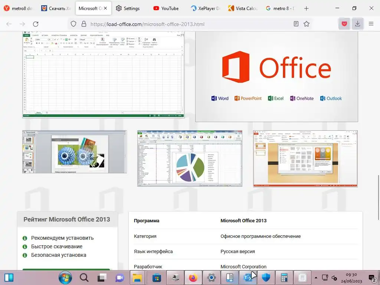Open taskbar Search magnifier
Viewport: 380px width, 285px height.
pos(84,278)
